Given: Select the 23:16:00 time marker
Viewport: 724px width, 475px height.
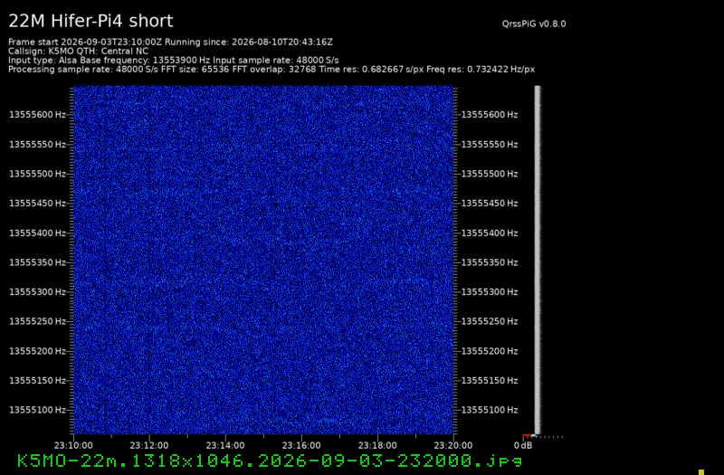Looking at the screenshot, I should click(301, 445).
